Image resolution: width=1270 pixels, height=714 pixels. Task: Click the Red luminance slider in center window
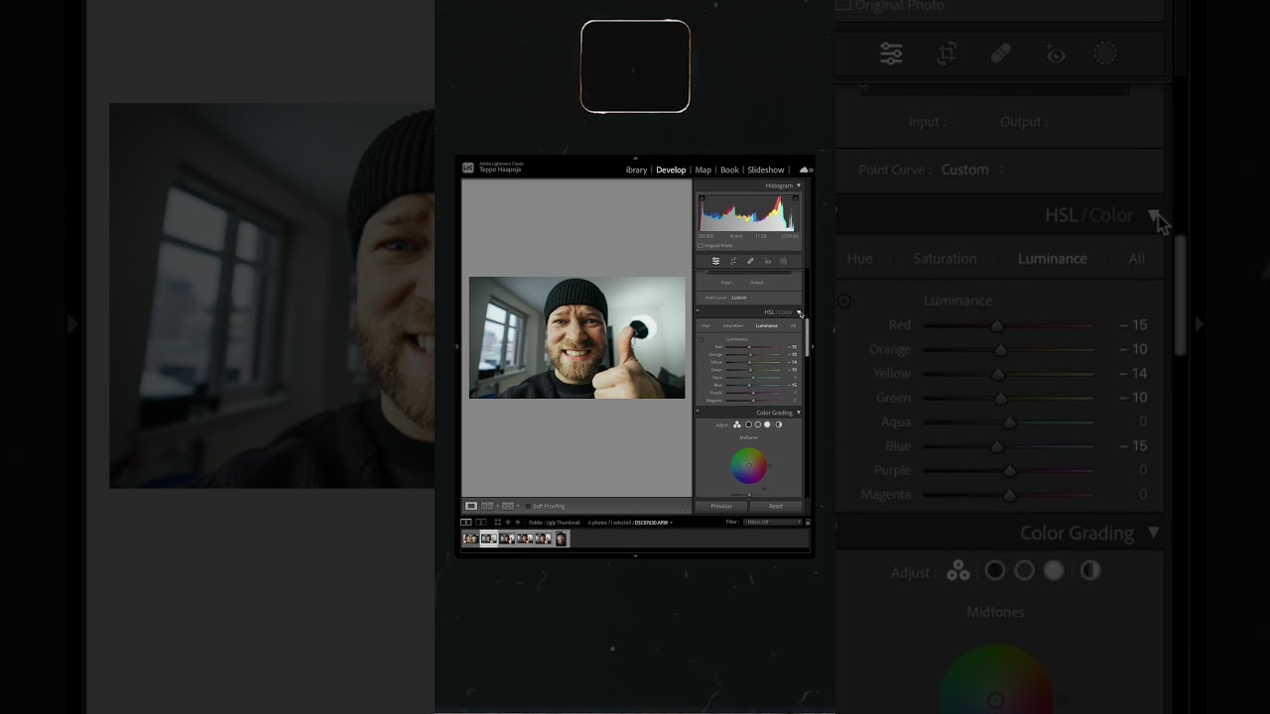point(753,347)
